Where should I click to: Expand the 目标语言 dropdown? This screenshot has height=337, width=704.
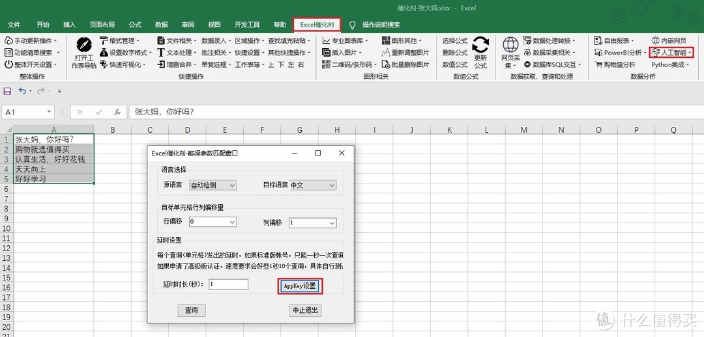tap(331, 185)
